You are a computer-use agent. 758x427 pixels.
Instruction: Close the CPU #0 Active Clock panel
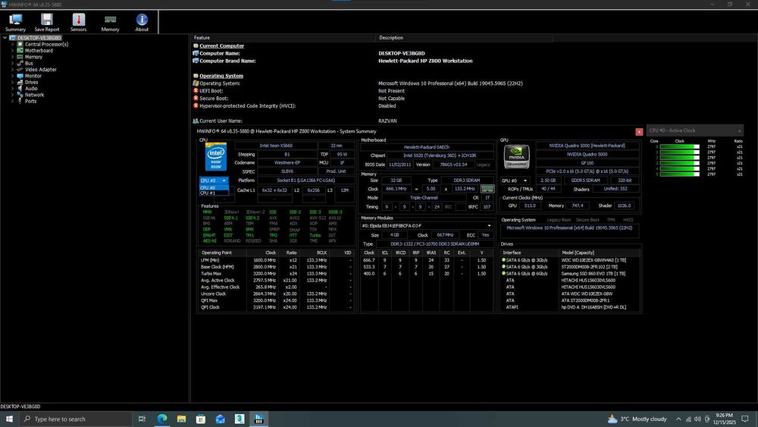(739, 131)
